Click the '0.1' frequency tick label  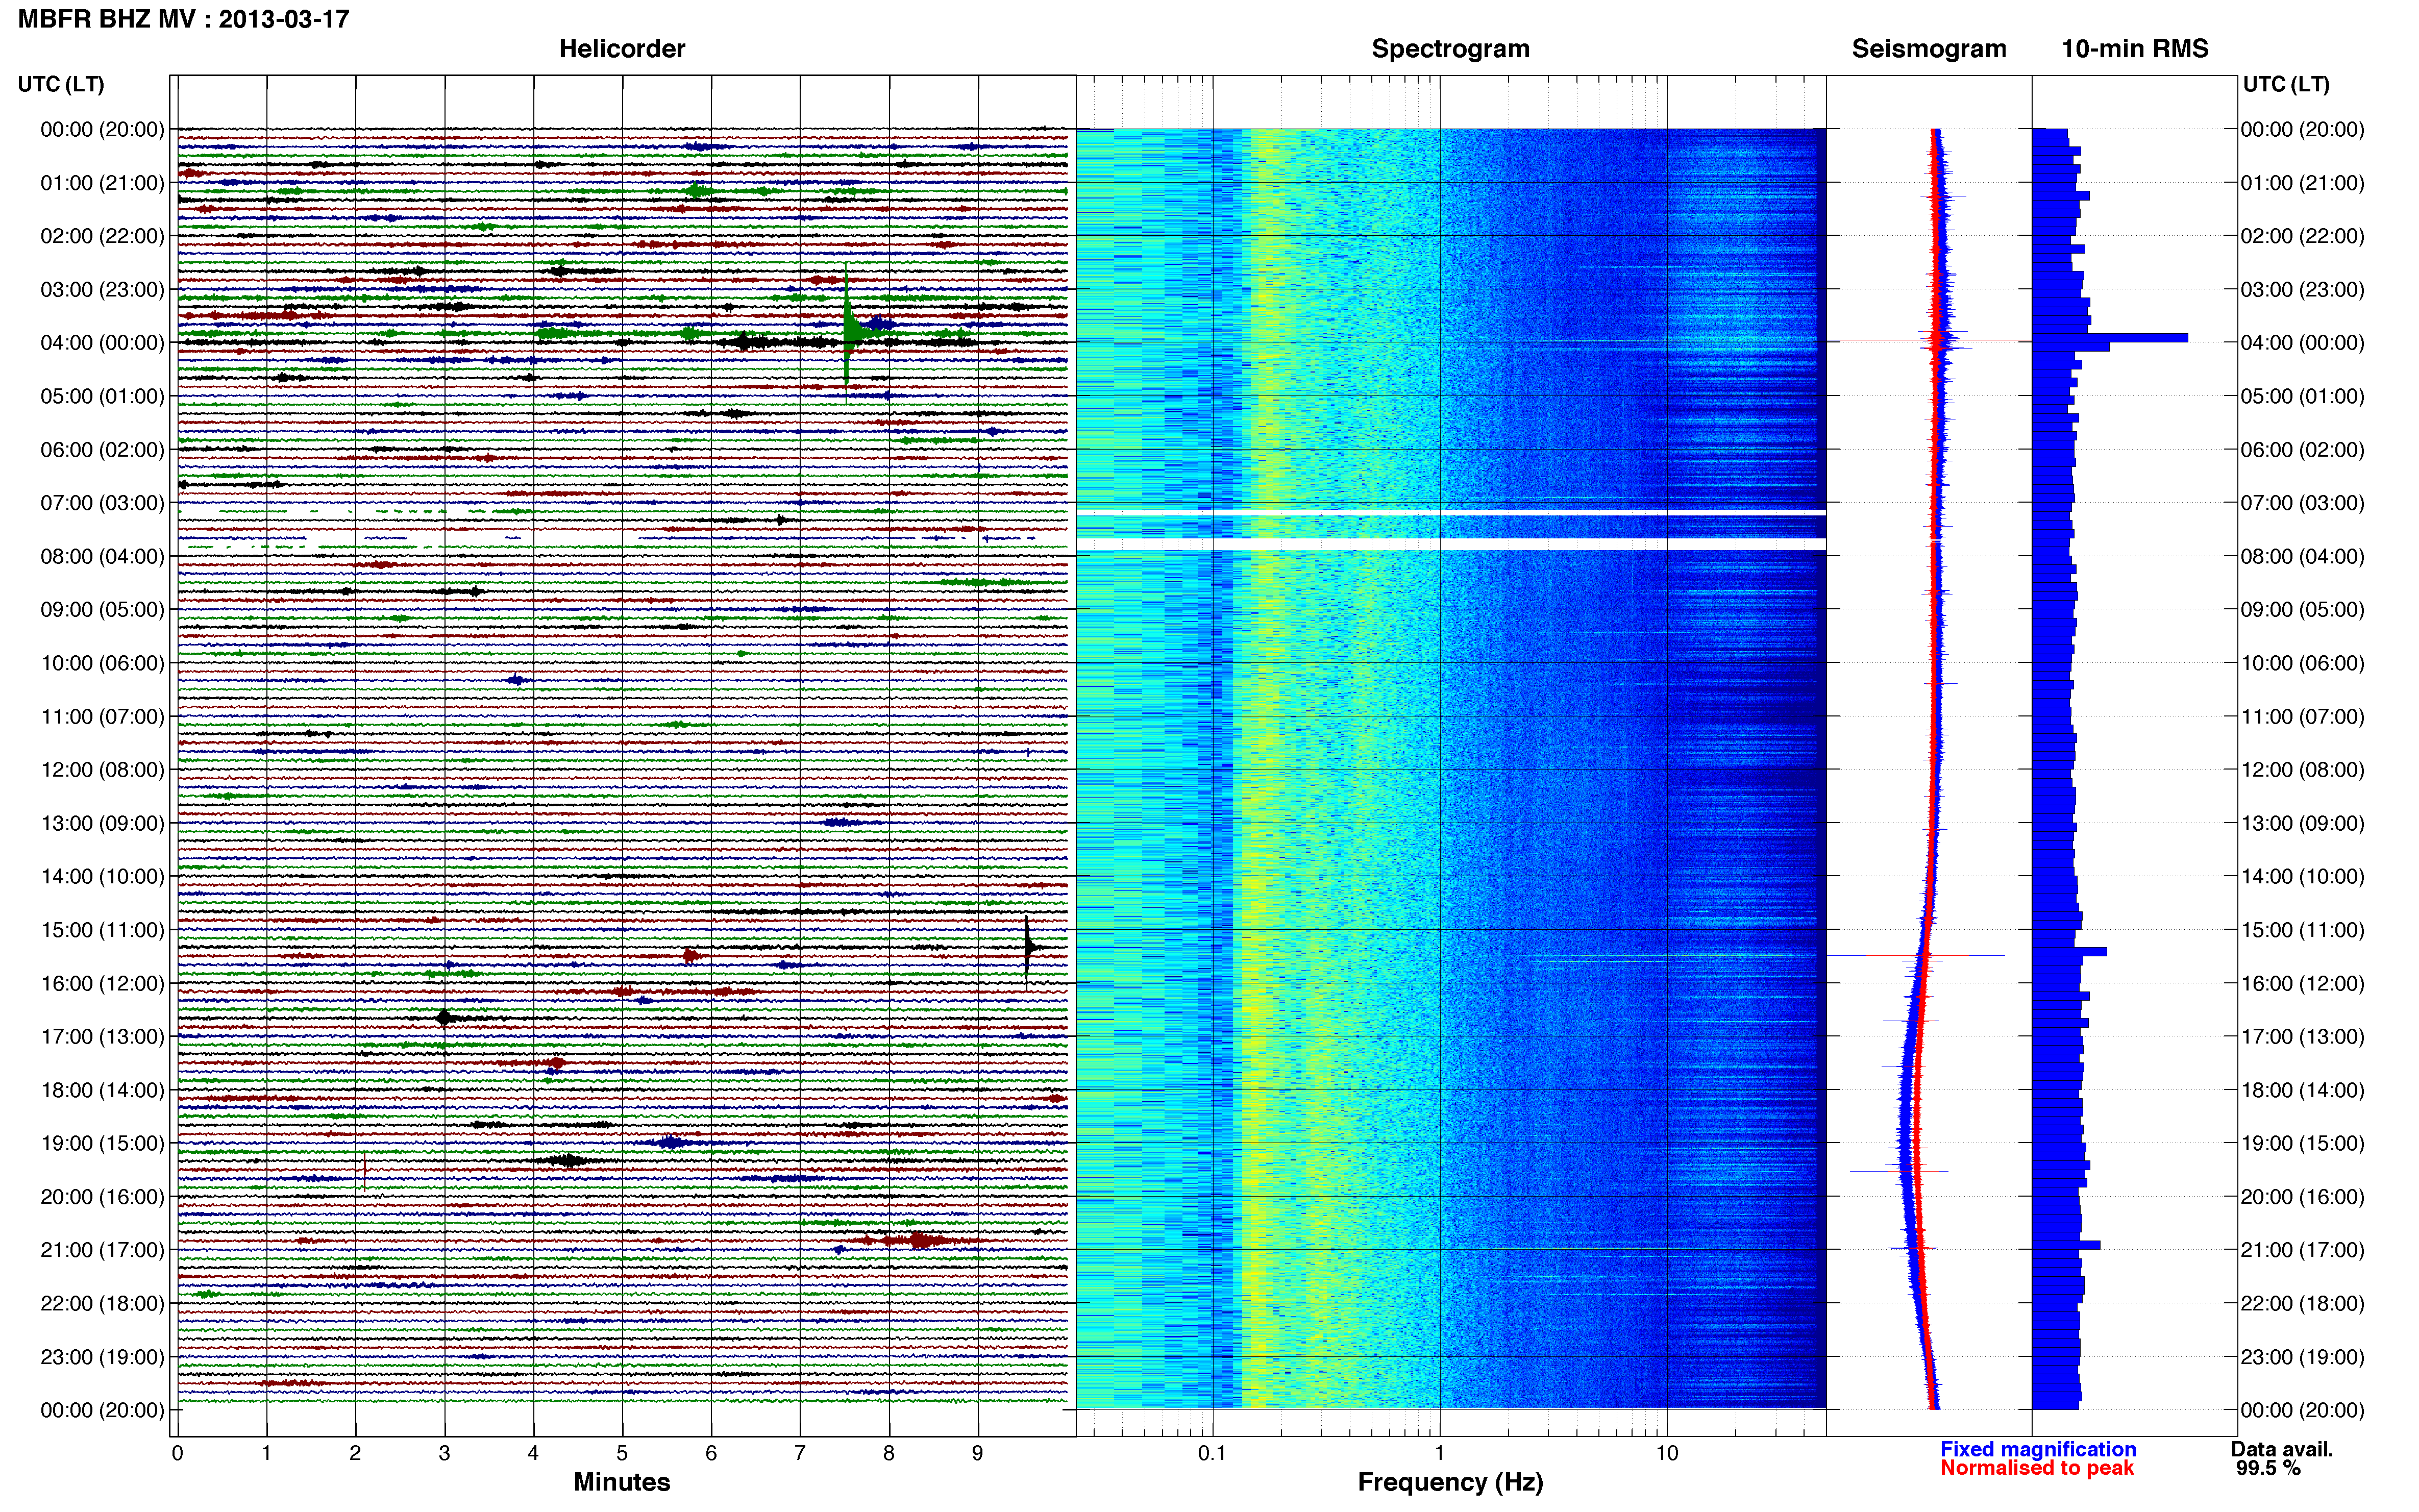point(1212,1453)
